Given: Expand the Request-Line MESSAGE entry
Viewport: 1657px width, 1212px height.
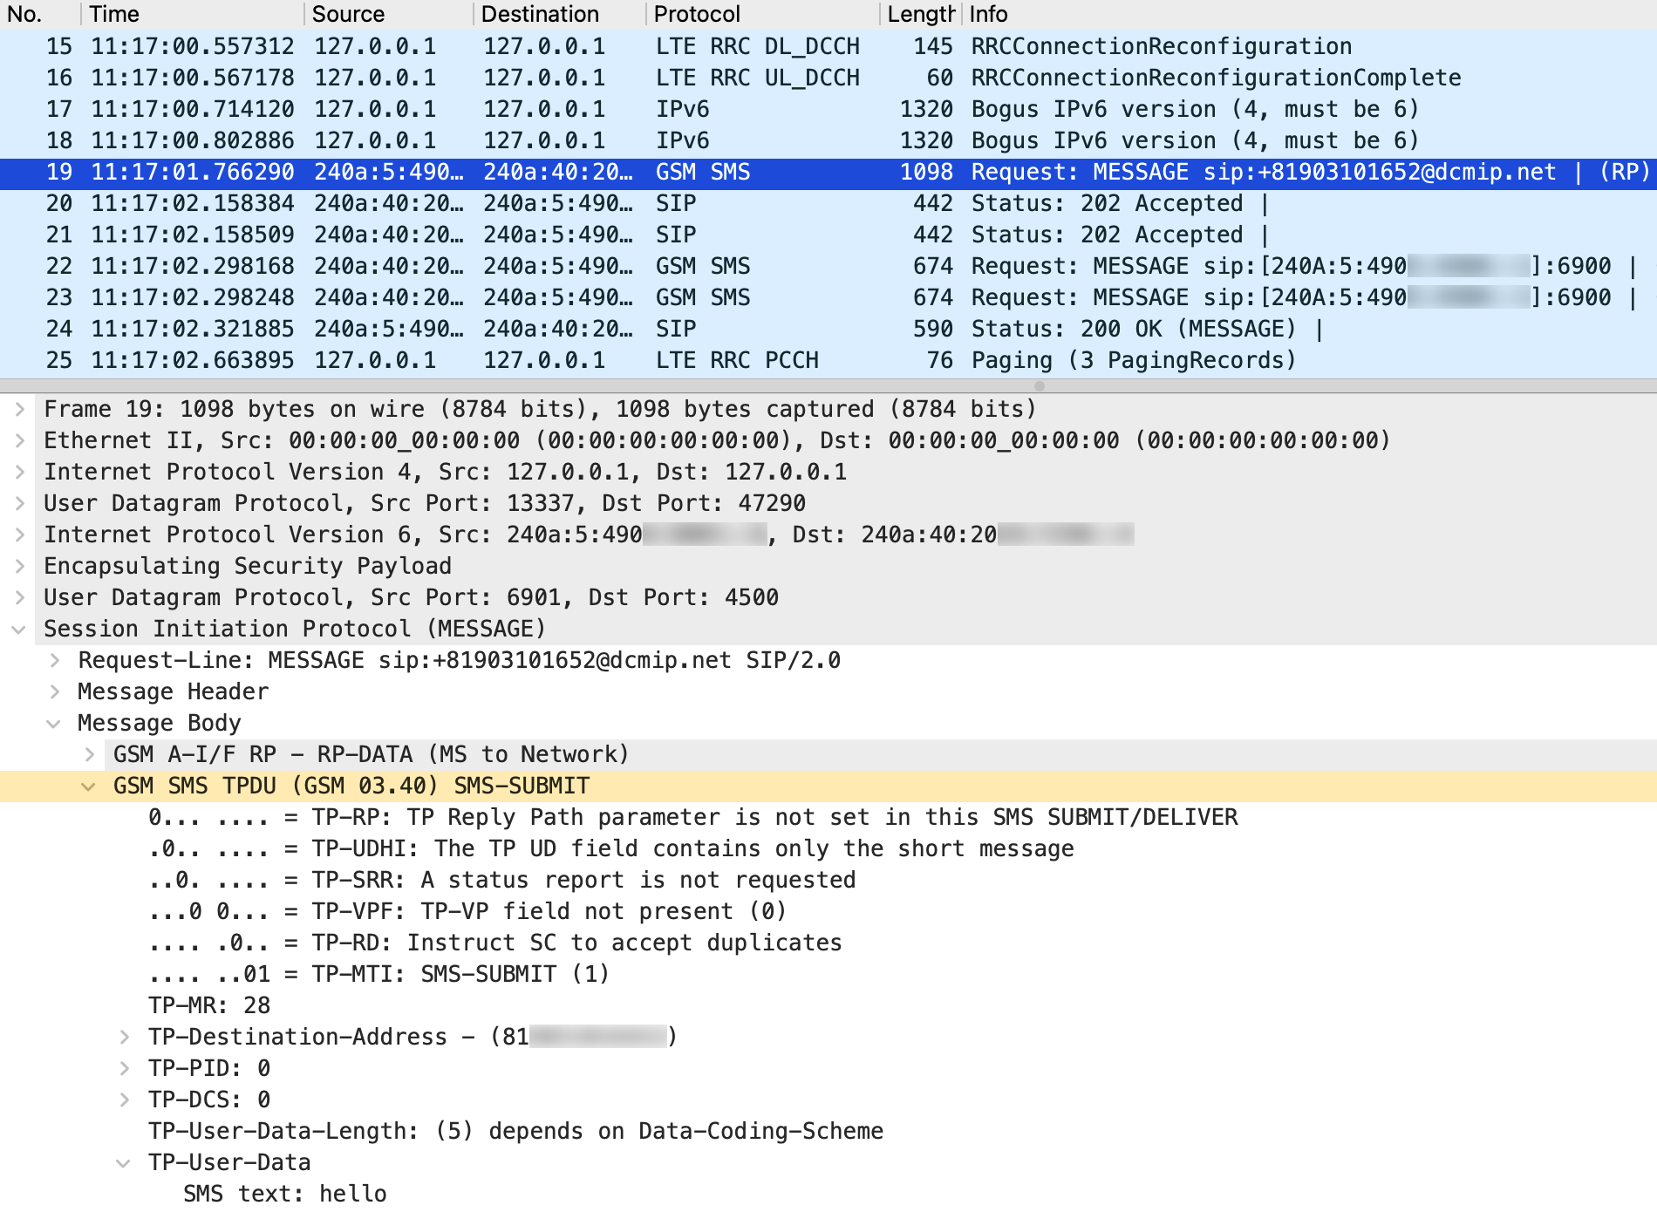Looking at the screenshot, I should 55,660.
